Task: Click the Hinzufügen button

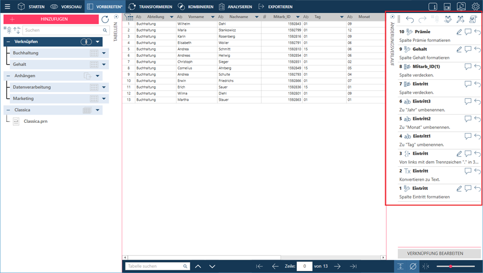Action: [x=51, y=19]
